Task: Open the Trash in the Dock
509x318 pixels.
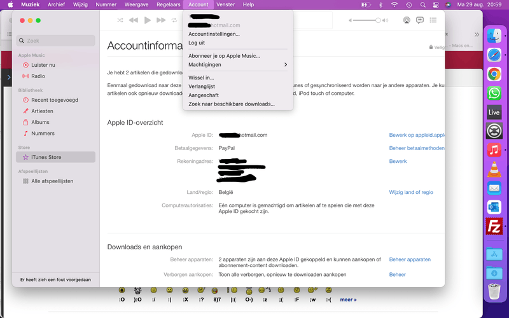Action: [x=494, y=291]
